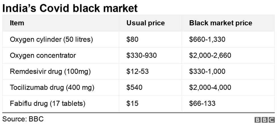Click the Black market price column header

click(221, 23)
